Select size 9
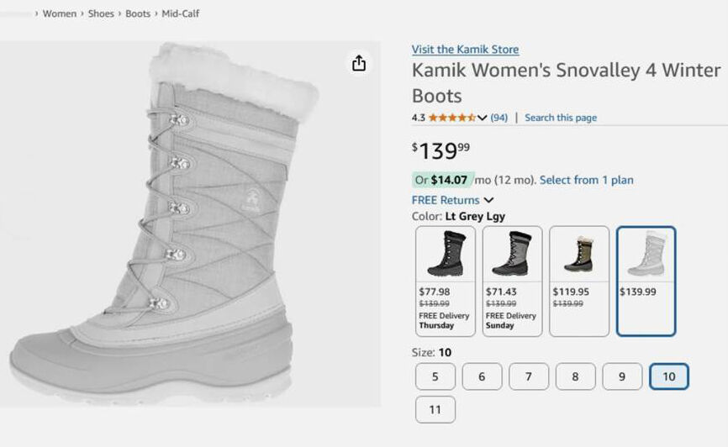The width and height of the screenshot is (728, 447). 622,376
